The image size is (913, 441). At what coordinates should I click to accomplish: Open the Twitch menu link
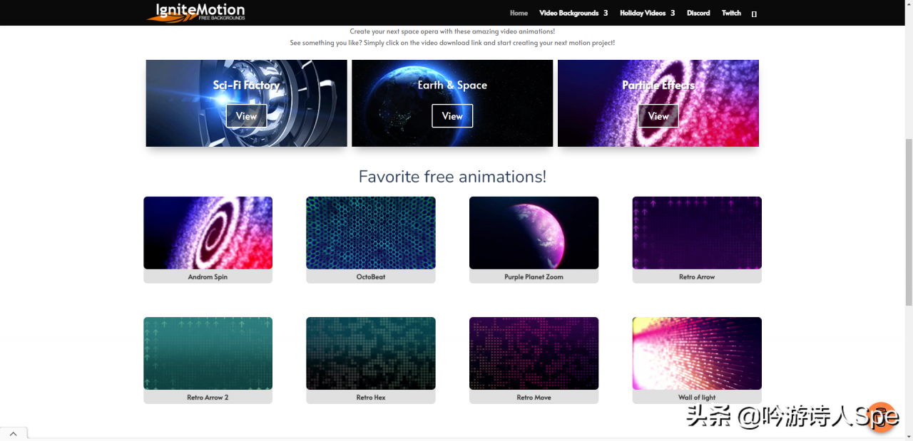point(731,13)
